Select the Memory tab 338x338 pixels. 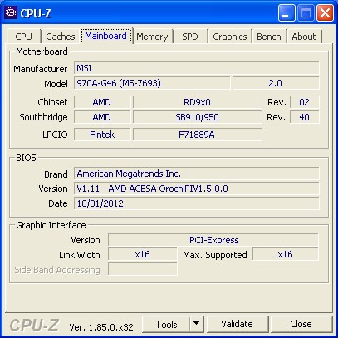click(x=152, y=37)
